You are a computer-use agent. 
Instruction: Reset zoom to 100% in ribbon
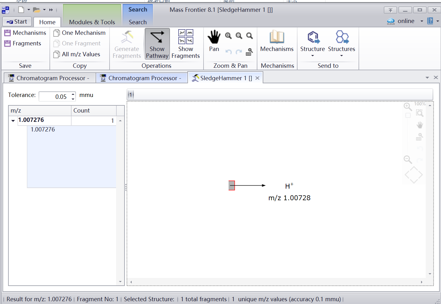click(249, 52)
